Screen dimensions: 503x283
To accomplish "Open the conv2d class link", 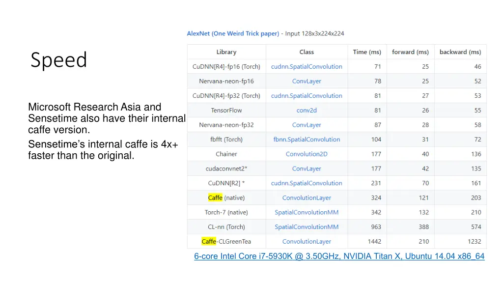I will tap(307, 111).
